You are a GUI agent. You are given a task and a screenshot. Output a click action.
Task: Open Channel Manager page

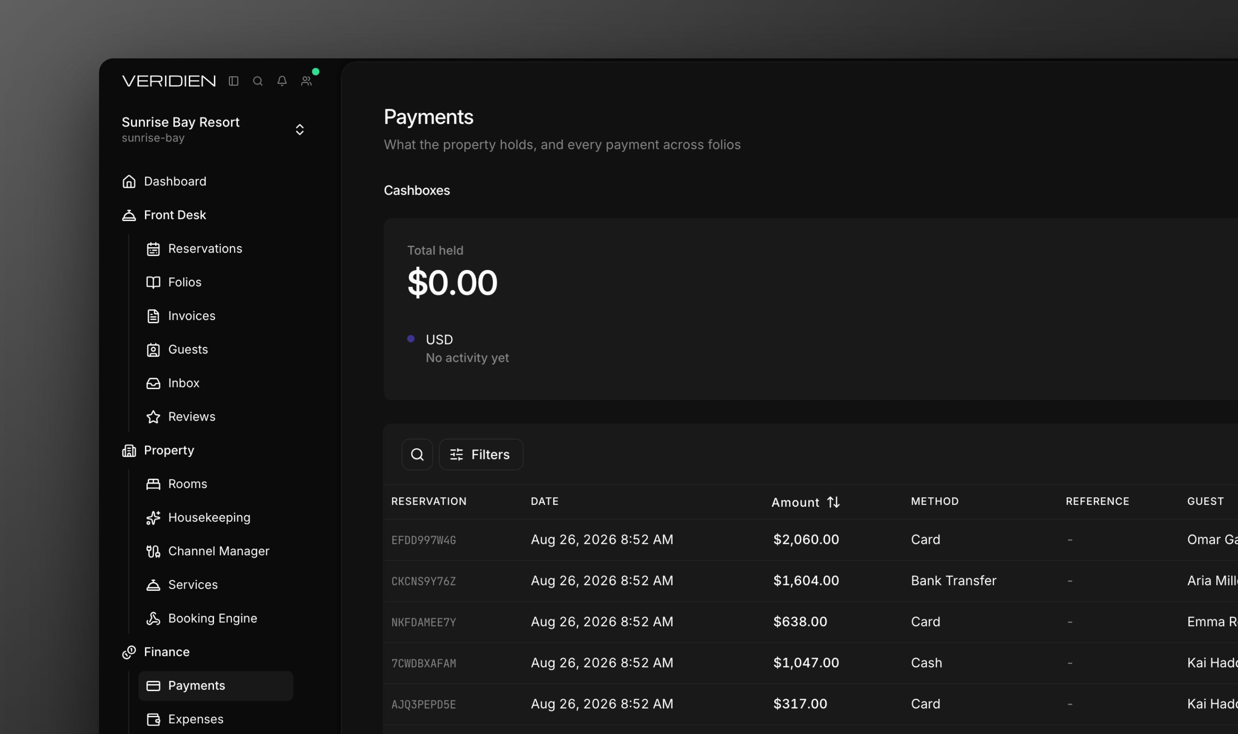218,551
